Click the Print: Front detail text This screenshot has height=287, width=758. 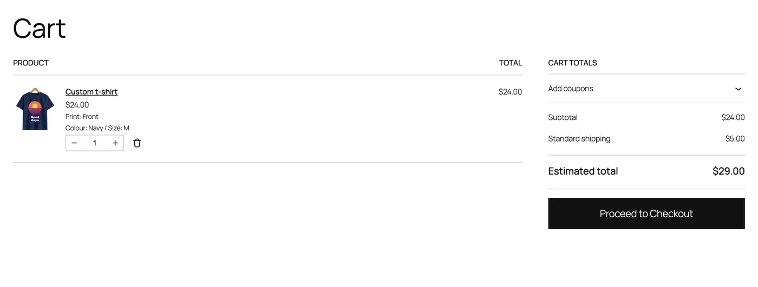82,117
